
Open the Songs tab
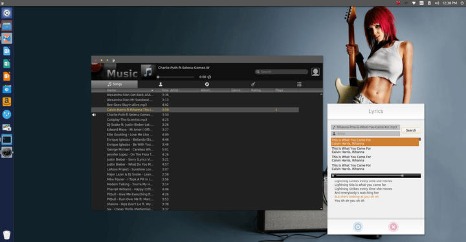115,84
